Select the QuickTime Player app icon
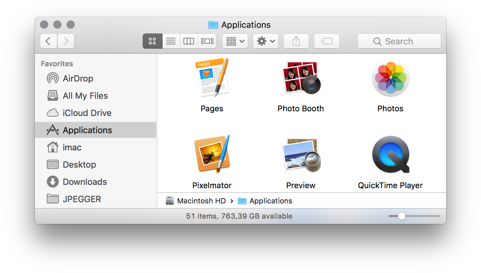Image resolution: width=481 pixels, height=273 pixels. coord(391,154)
